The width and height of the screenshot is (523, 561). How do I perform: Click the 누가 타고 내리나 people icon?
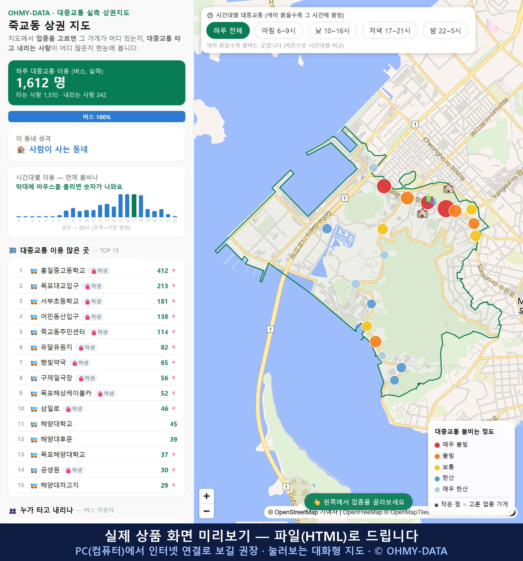tap(13, 510)
